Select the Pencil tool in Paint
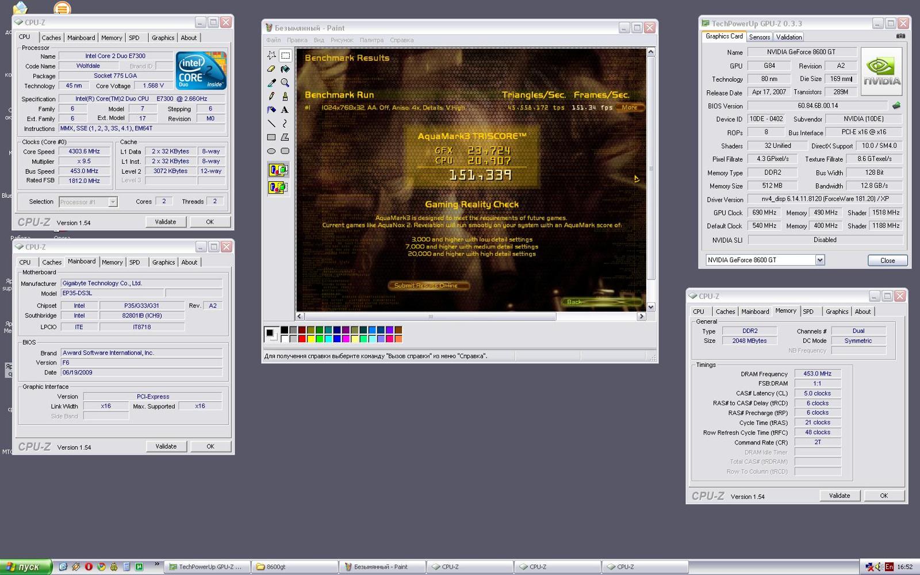920x575 pixels. [271, 97]
